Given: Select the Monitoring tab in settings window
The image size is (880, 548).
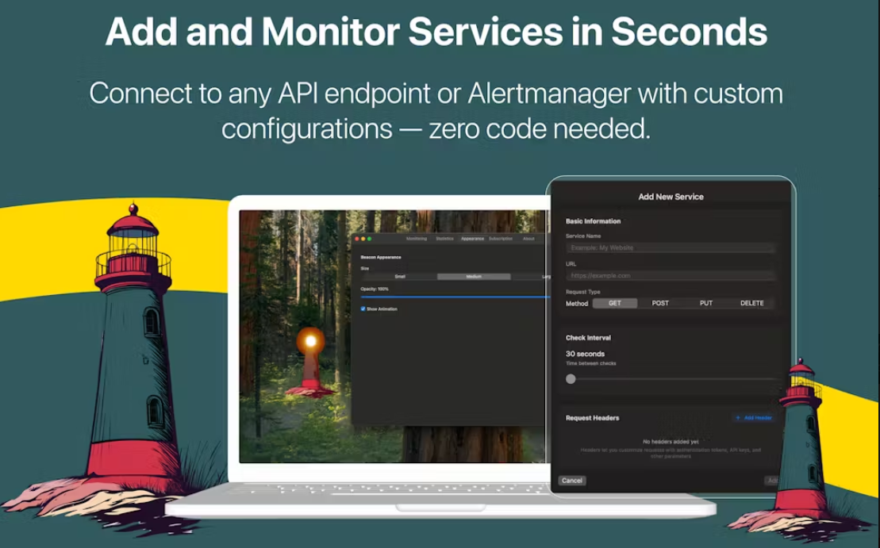Looking at the screenshot, I should (417, 239).
